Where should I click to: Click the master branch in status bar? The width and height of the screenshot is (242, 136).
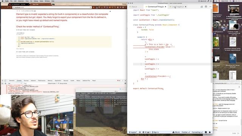(133, 132)
